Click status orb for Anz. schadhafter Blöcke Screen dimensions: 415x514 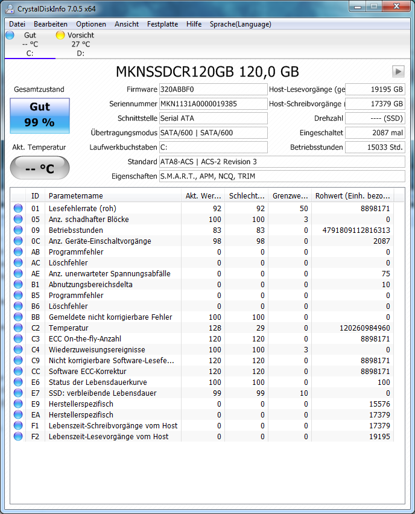[x=18, y=219]
